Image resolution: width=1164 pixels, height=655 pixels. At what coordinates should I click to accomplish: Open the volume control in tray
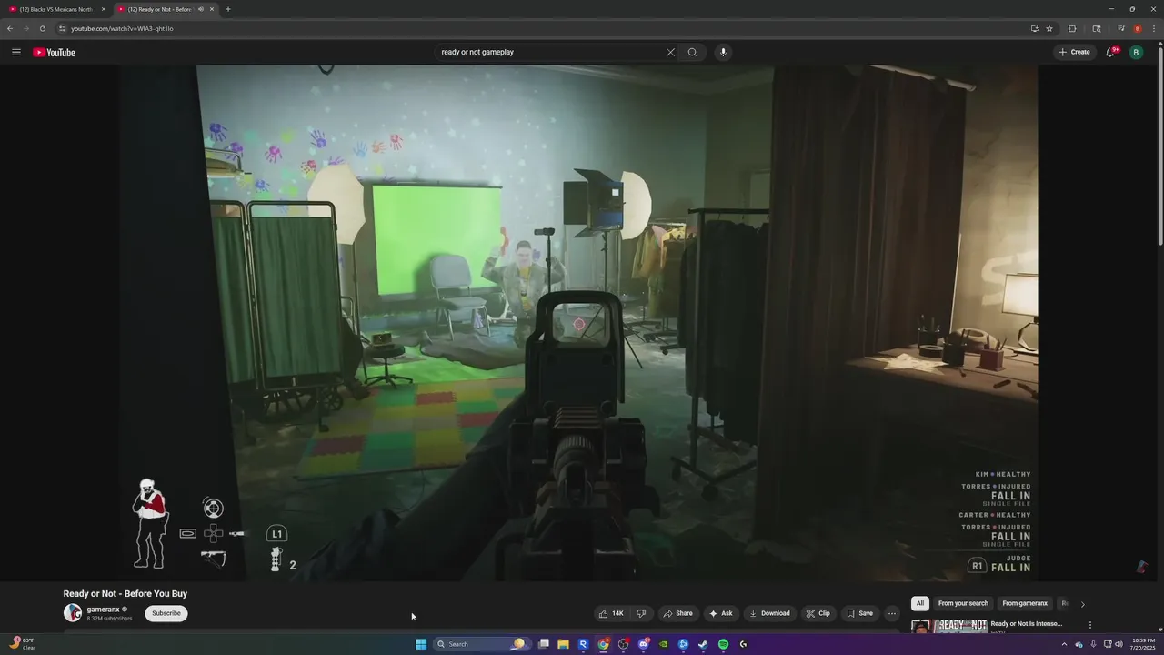click(x=1119, y=644)
